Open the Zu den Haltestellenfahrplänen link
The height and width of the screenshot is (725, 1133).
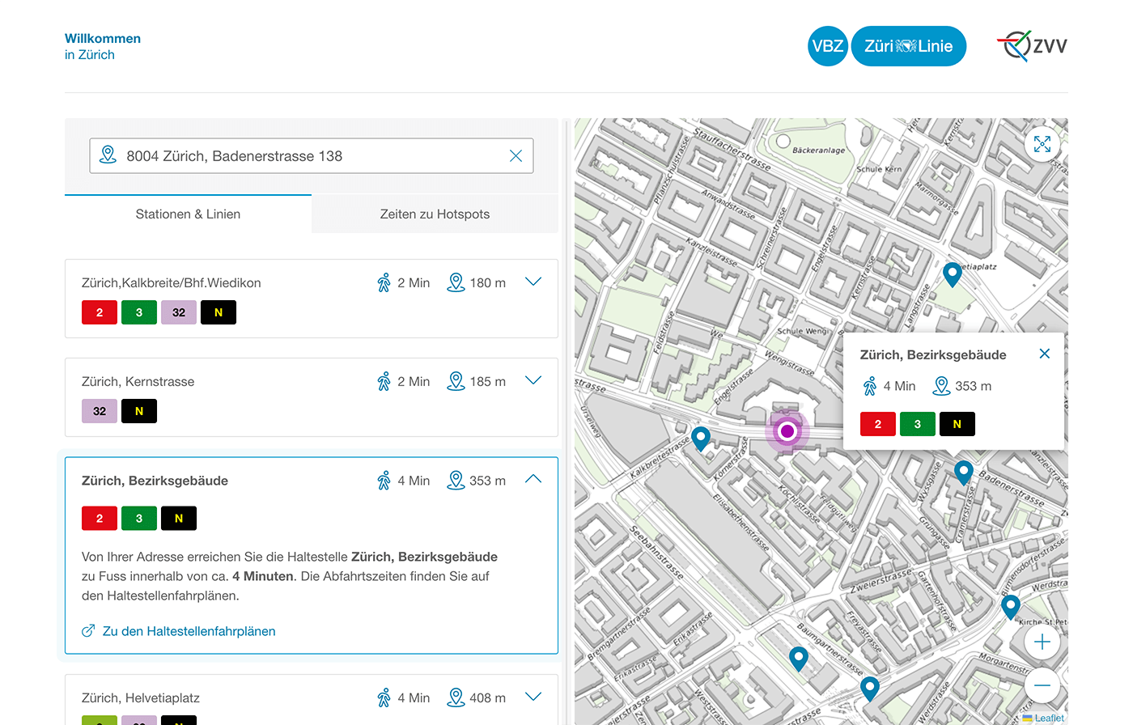189,631
